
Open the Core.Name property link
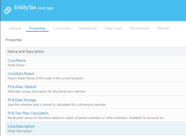tap(17, 60)
